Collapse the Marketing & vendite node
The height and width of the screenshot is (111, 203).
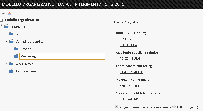(6, 42)
